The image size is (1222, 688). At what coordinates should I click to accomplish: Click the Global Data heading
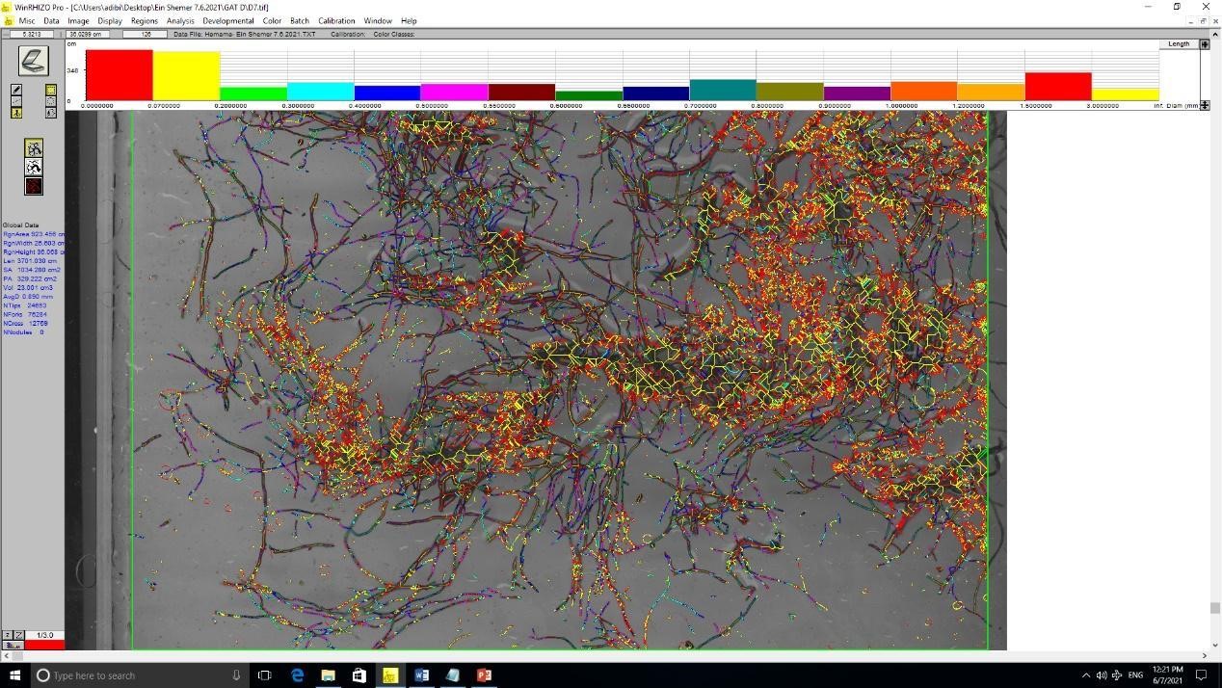[21, 225]
